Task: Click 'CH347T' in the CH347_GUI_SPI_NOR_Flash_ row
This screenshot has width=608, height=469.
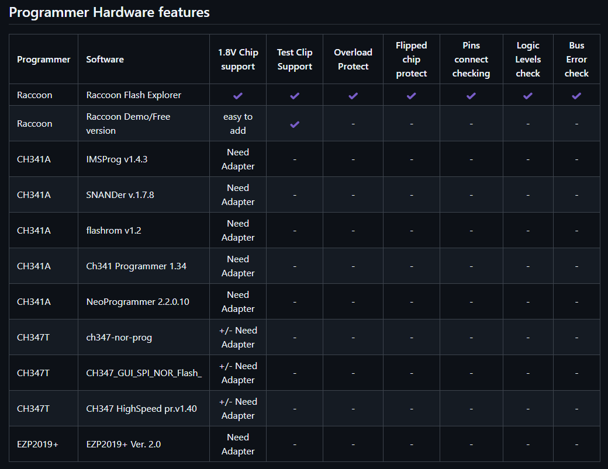Action: click(33, 373)
